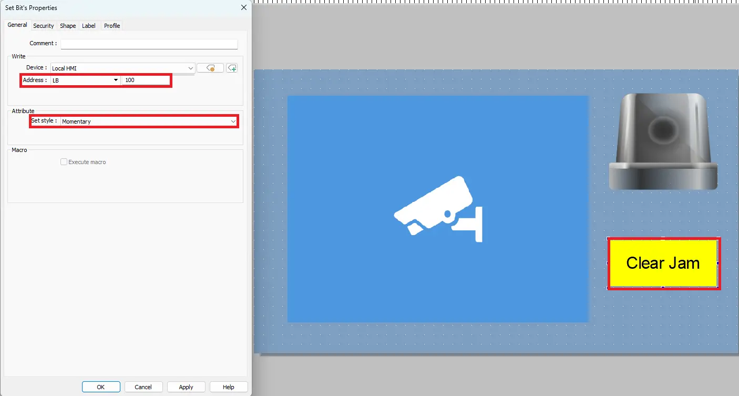Image resolution: width=739 pixels, height=396 pixels.
Task: Open the Device dropdown showing Local HMI
Action: (x=122, y=68)
